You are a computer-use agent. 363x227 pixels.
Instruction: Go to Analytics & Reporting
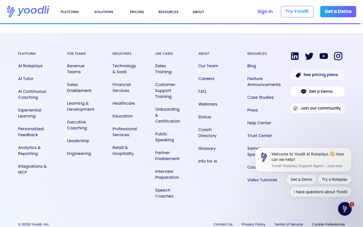29,151
